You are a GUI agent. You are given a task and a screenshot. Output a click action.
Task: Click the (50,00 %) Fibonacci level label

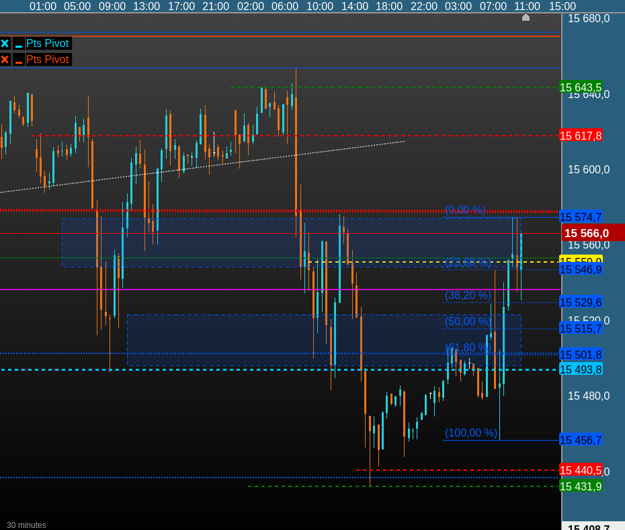click(468, 321)
